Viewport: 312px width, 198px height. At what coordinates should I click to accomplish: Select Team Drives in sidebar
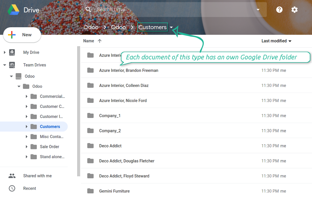pyautogui.click(x=35, y=65)
